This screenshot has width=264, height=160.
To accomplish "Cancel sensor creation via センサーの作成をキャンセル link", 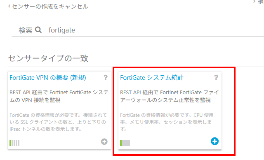I will pyautogui.click(x=50, y=7).
